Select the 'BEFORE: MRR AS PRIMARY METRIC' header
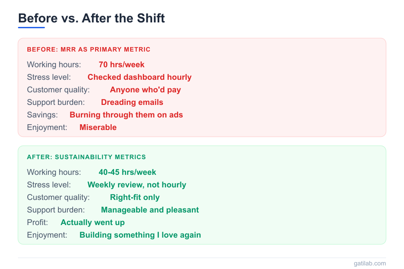This screenshot has width=404, height=269. click(x=88, y=49)
